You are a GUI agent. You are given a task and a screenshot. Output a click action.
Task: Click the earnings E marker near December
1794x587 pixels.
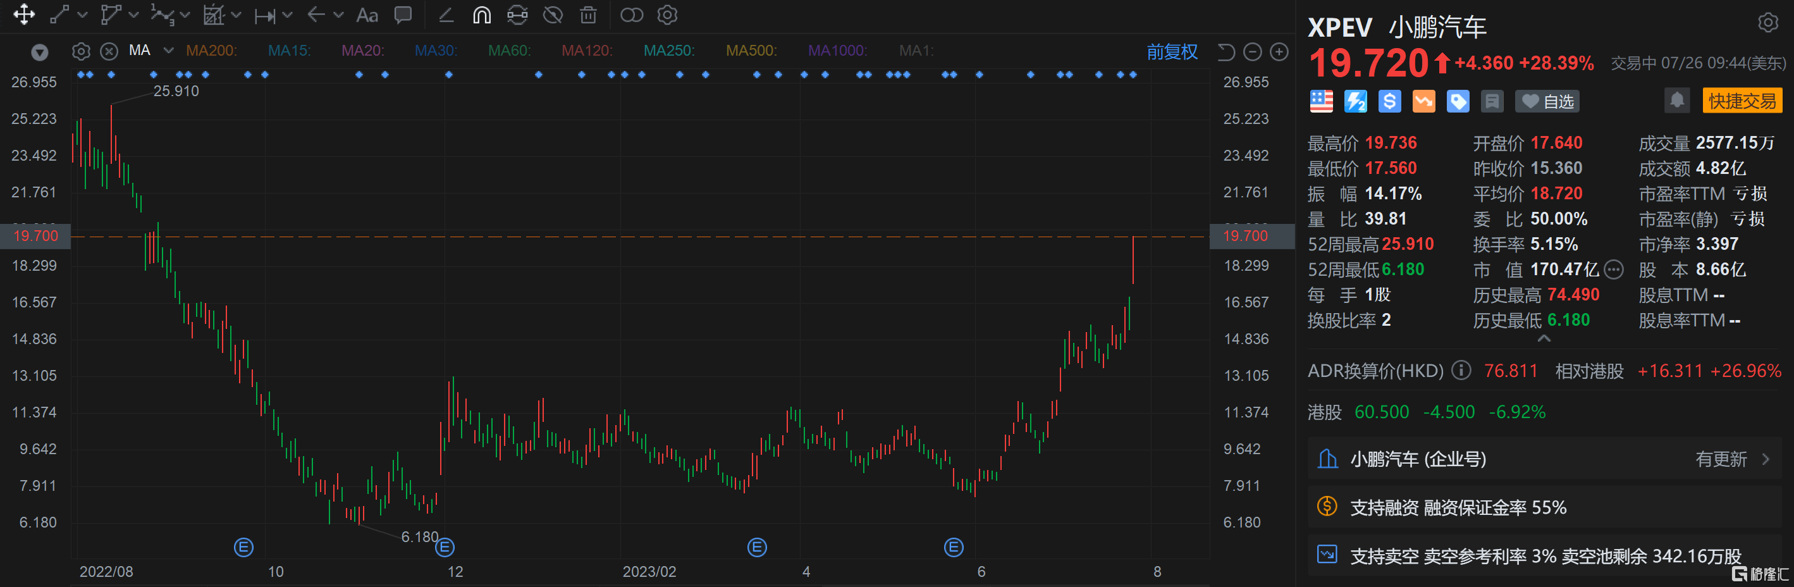pos(445,547)
